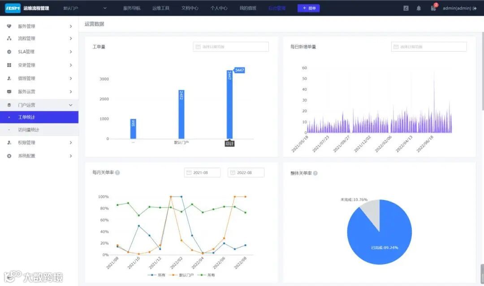Click the logout icon beside admin(admin)
This screenshot has height=286, width=484.
pyautogui.click(x=475, y=9)
